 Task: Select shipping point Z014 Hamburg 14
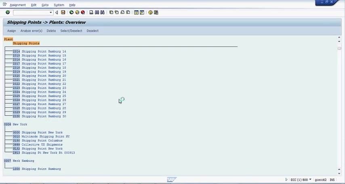(39, 51)
